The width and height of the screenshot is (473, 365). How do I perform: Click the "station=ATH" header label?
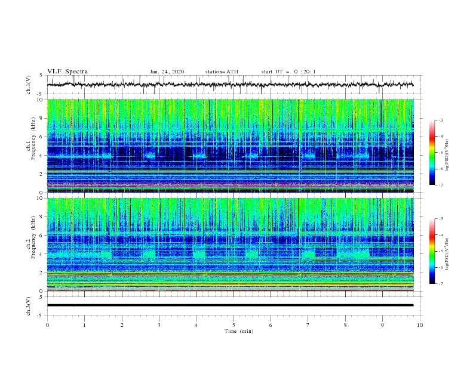tap(222, 72)
